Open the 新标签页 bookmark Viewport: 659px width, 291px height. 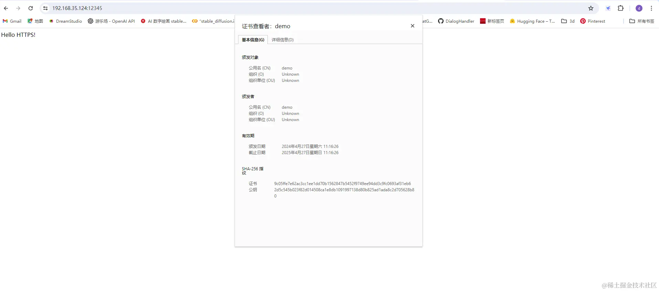(492, 21)
